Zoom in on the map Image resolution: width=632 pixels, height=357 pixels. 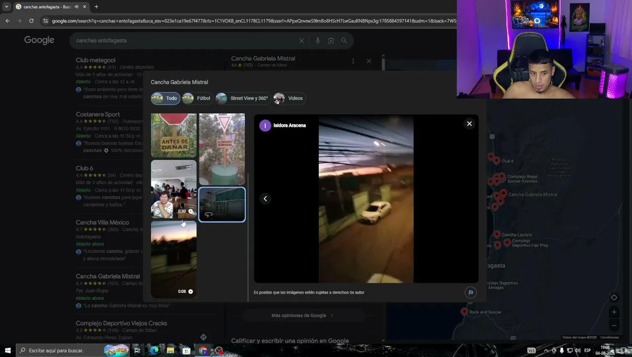pos(614,312)
